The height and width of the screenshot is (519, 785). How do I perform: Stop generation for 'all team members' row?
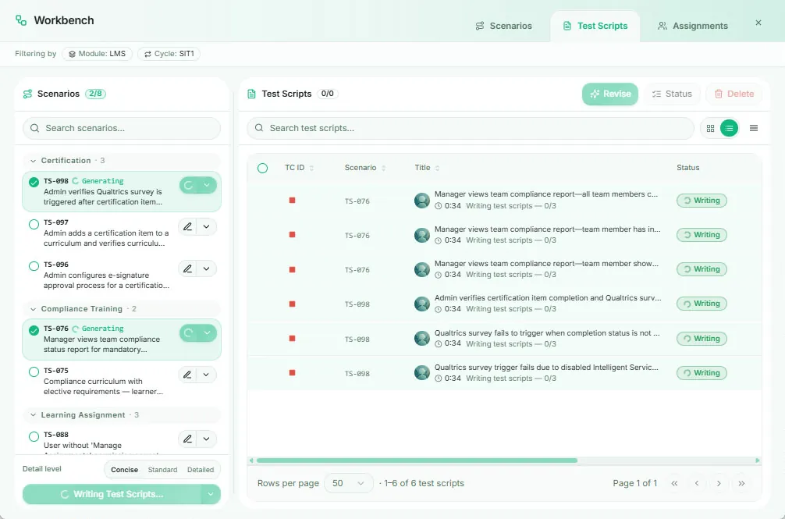click(x=292, y=201)
